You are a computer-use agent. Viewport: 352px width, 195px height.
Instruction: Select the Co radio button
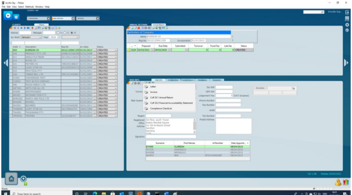tap(58, 33)
